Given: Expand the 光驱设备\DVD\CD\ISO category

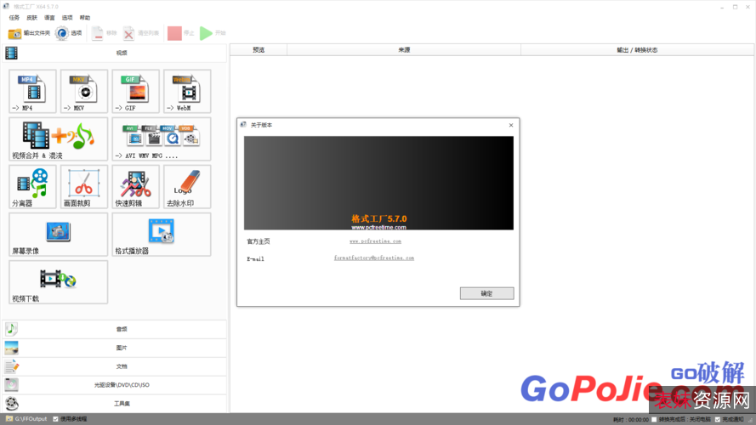Looking at the screenshot, I should pyautogui.click(x=114, y=384).
